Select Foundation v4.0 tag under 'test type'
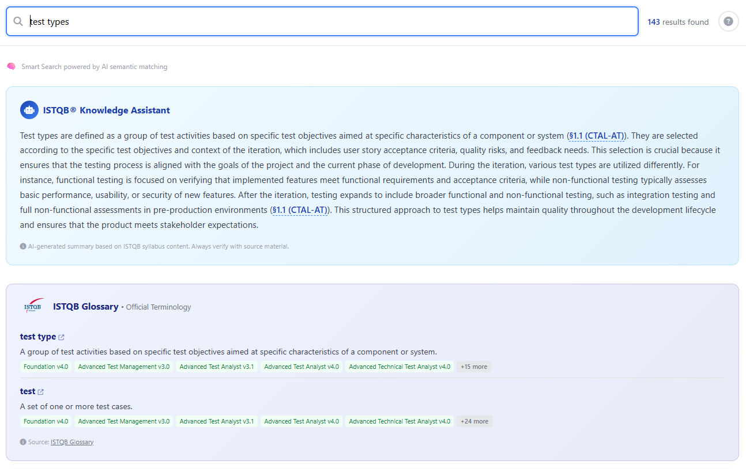Viewport: 746px width, 469px height. click(x=46, y=367)
